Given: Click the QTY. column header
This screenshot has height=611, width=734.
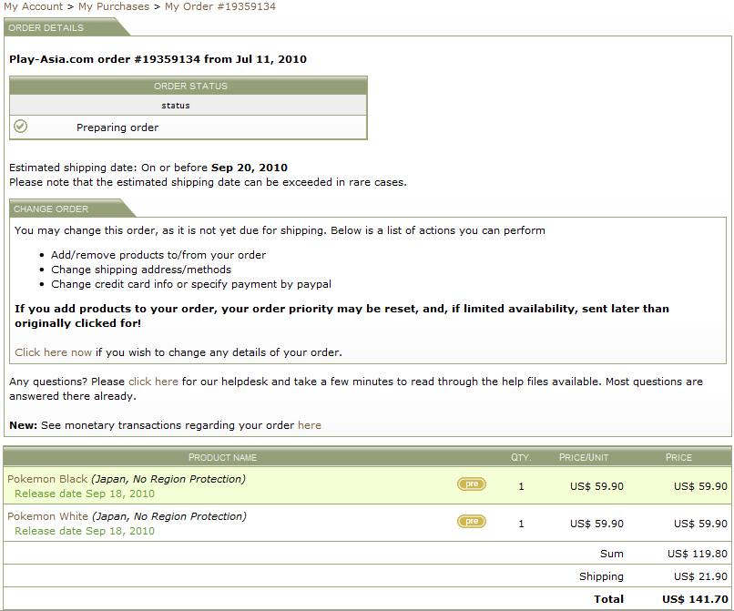Looking at the screenshot, I should [521, 457].
